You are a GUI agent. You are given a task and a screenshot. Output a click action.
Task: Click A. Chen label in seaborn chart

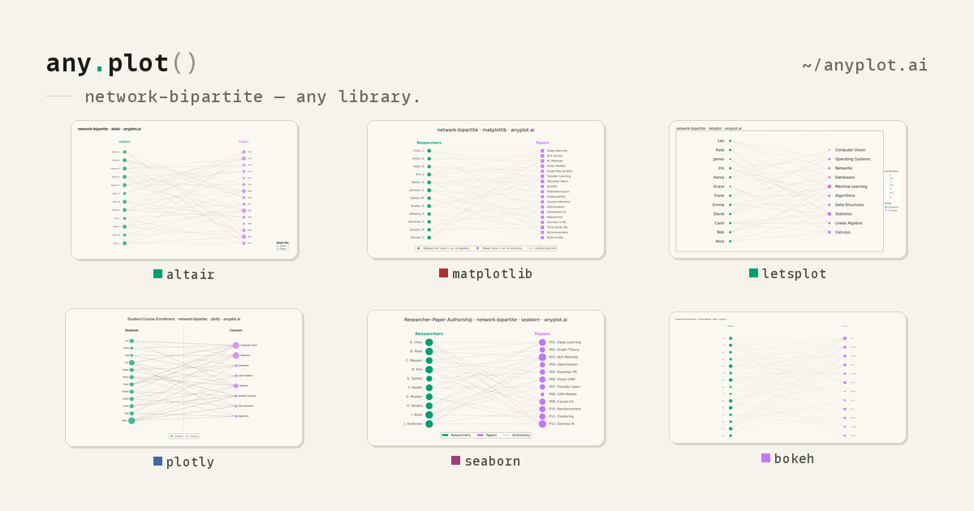(x=416, y=342)
